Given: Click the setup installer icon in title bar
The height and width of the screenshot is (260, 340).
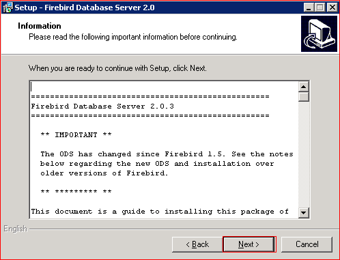Looking at the screenshot, I should tap(8, 8).
